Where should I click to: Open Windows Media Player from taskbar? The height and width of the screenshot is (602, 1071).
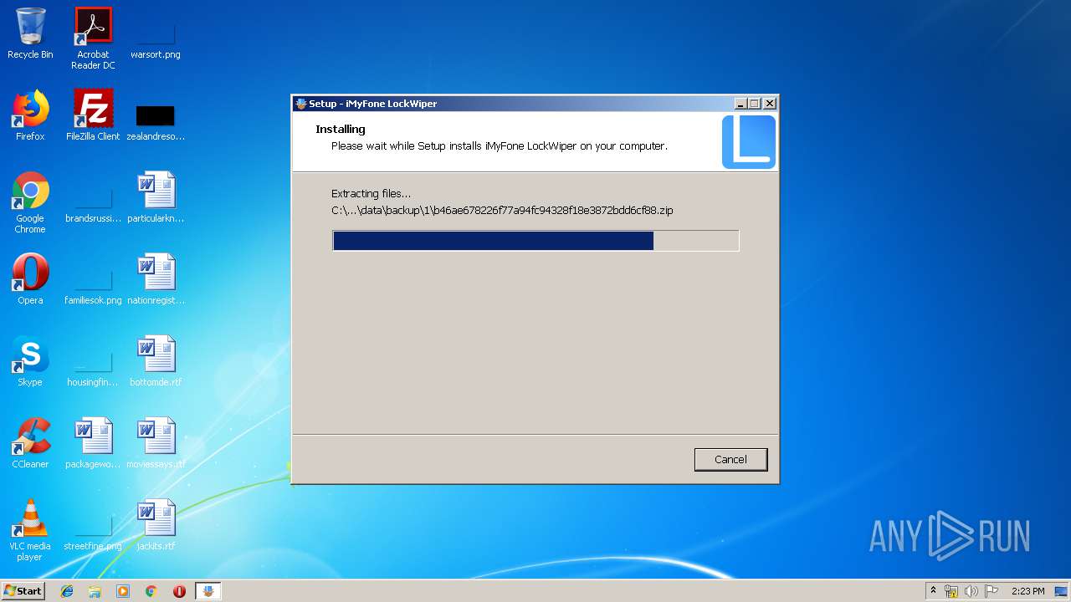click(123, 591)
